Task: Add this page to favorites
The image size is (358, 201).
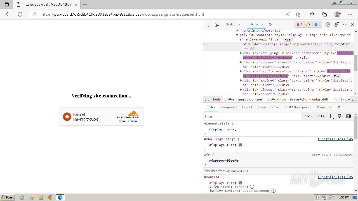Action: click(x=298, y=14)
